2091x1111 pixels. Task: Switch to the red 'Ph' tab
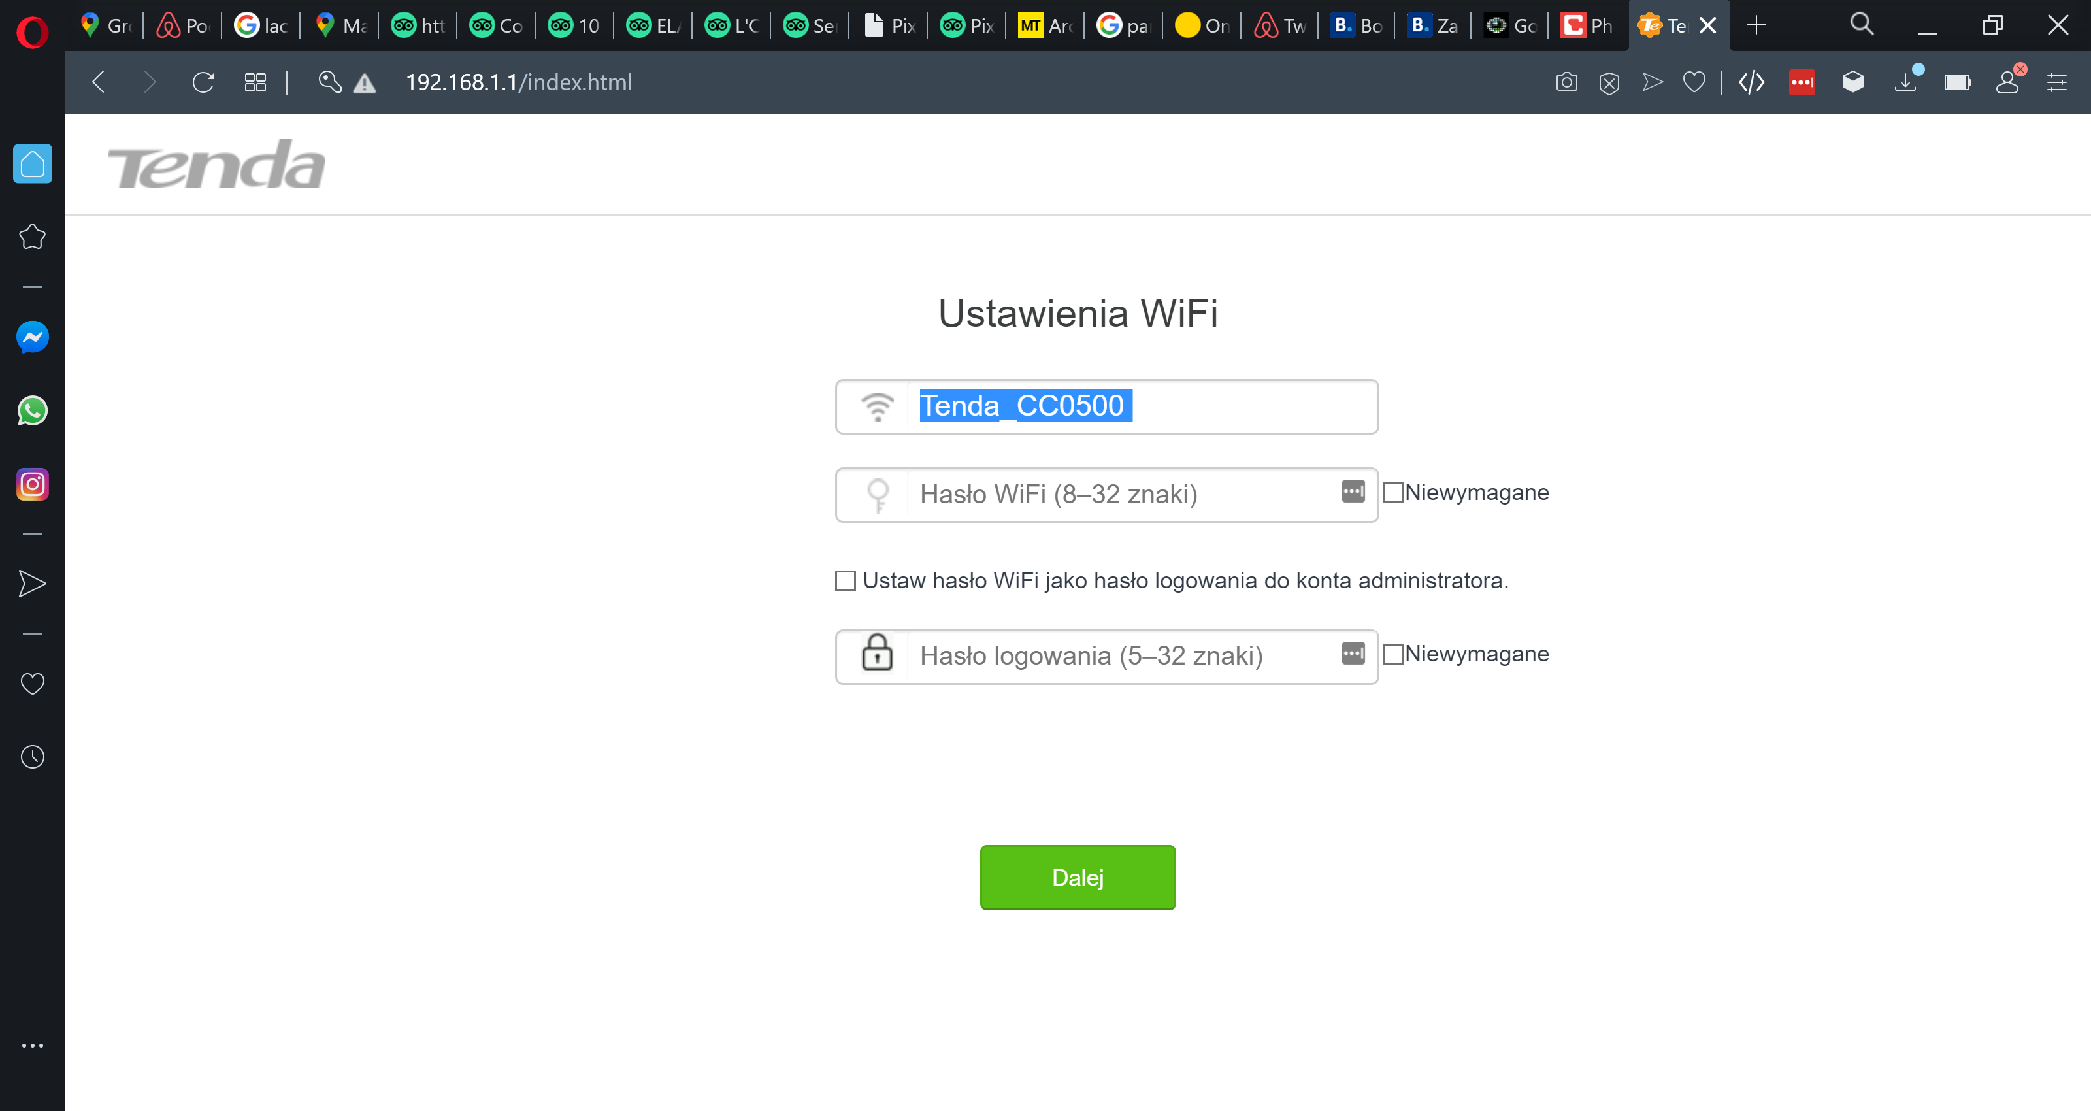tap(1588, 25)
